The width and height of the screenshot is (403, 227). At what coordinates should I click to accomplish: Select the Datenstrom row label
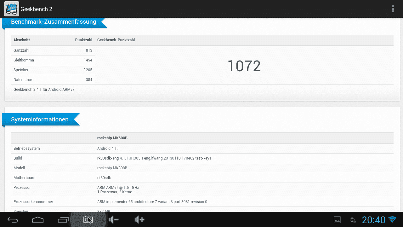[23, 80]
